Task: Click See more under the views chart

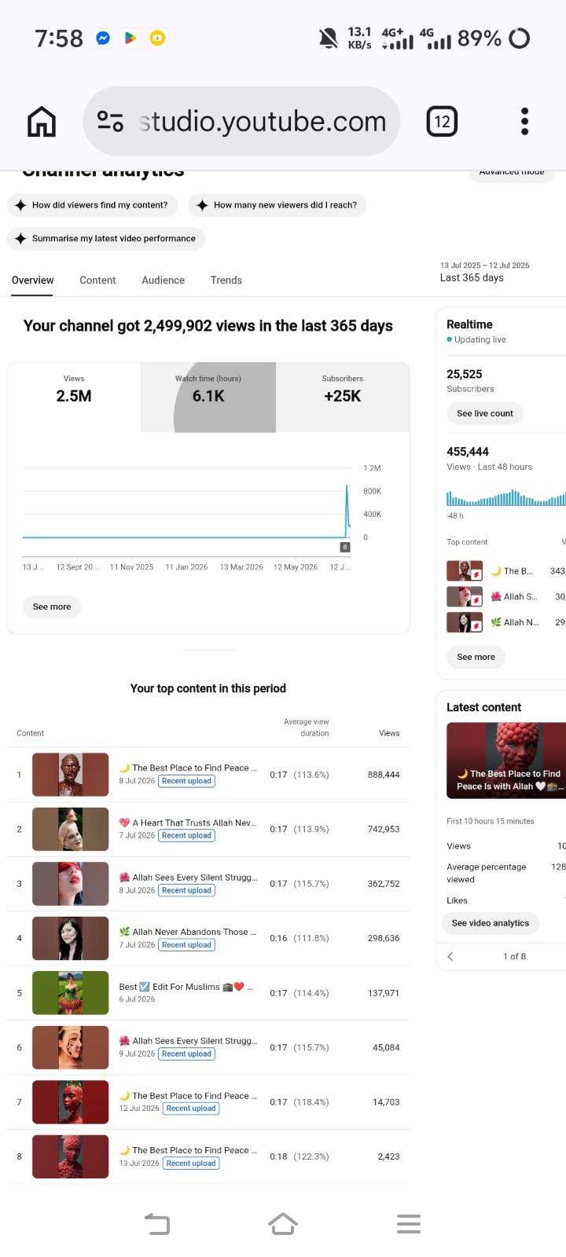Action: 52,607
